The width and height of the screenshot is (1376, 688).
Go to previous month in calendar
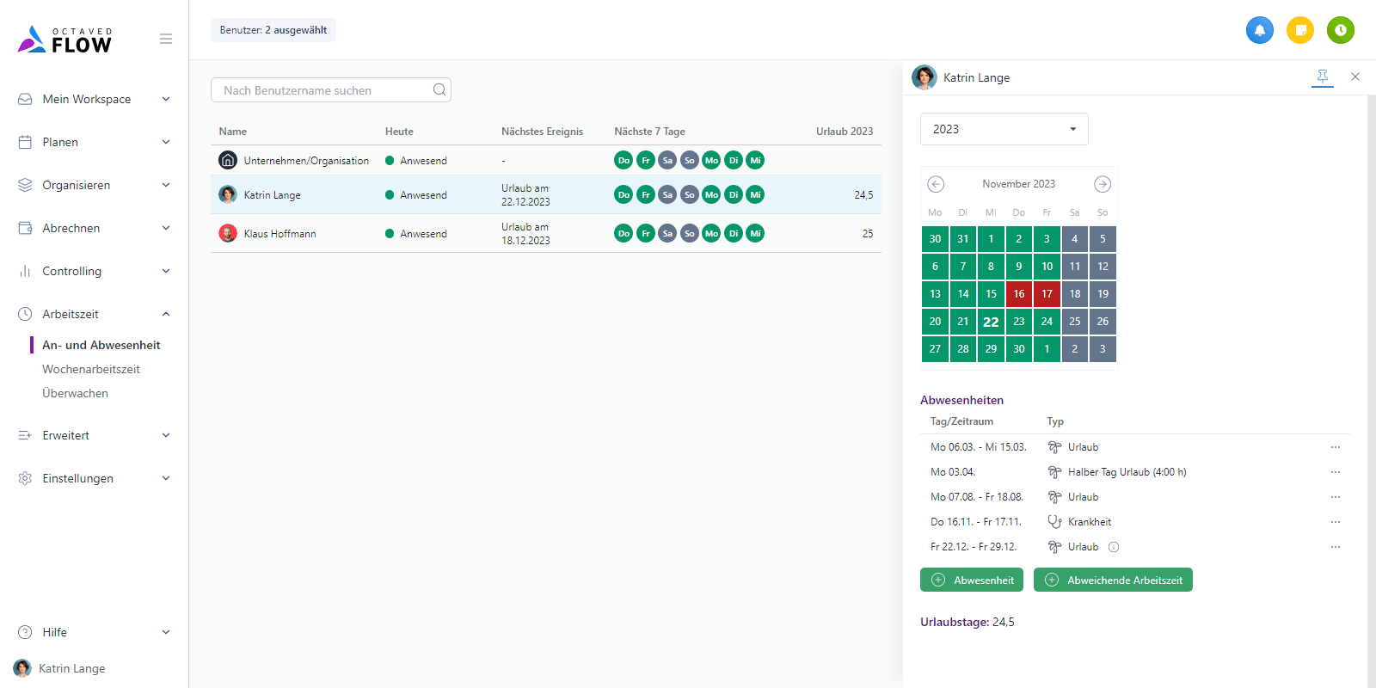click(936, 184)
